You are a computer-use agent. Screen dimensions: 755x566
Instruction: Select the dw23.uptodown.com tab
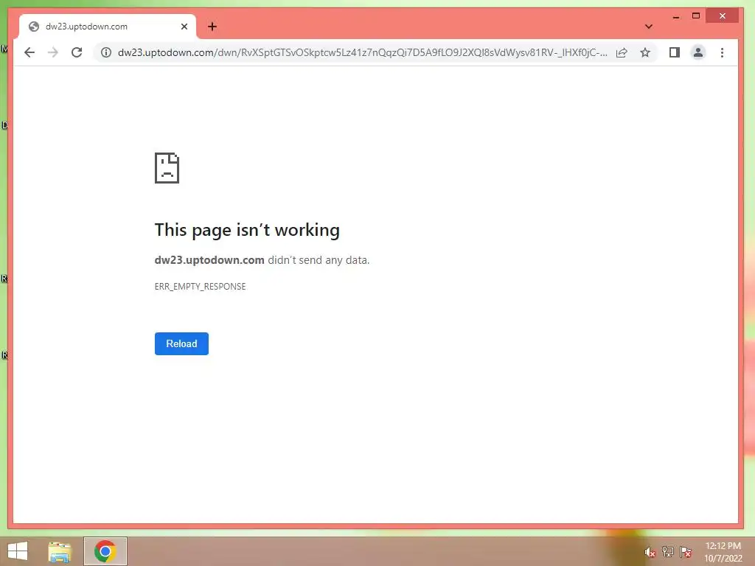coord(108,27)
